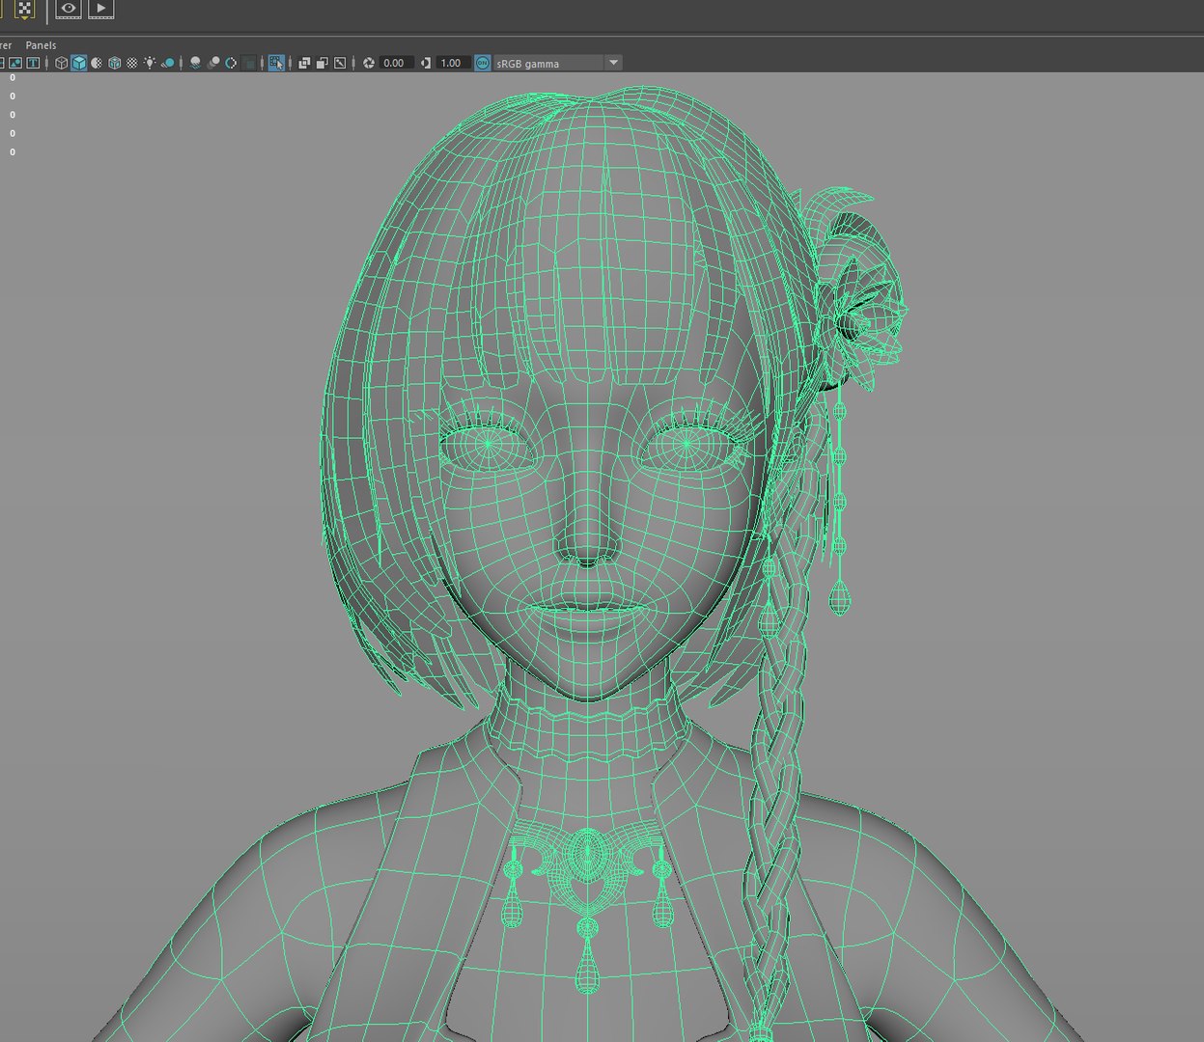Toggle Smooth Shade All display
Screen dimensions: 1204x1042
tap(78, 63)
